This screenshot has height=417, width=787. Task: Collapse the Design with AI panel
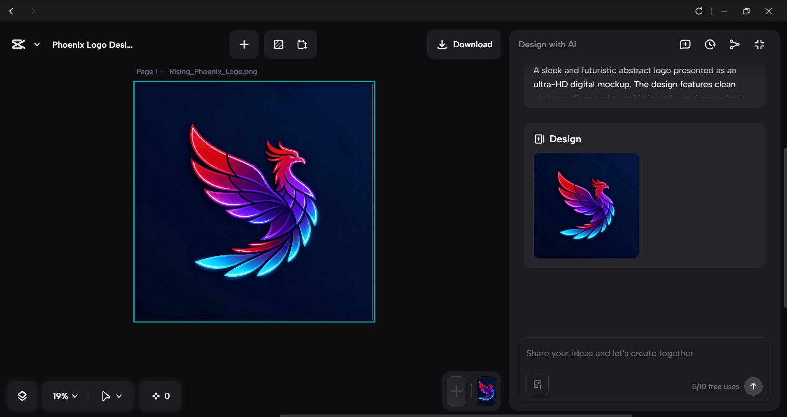click(x=759, y=44)
